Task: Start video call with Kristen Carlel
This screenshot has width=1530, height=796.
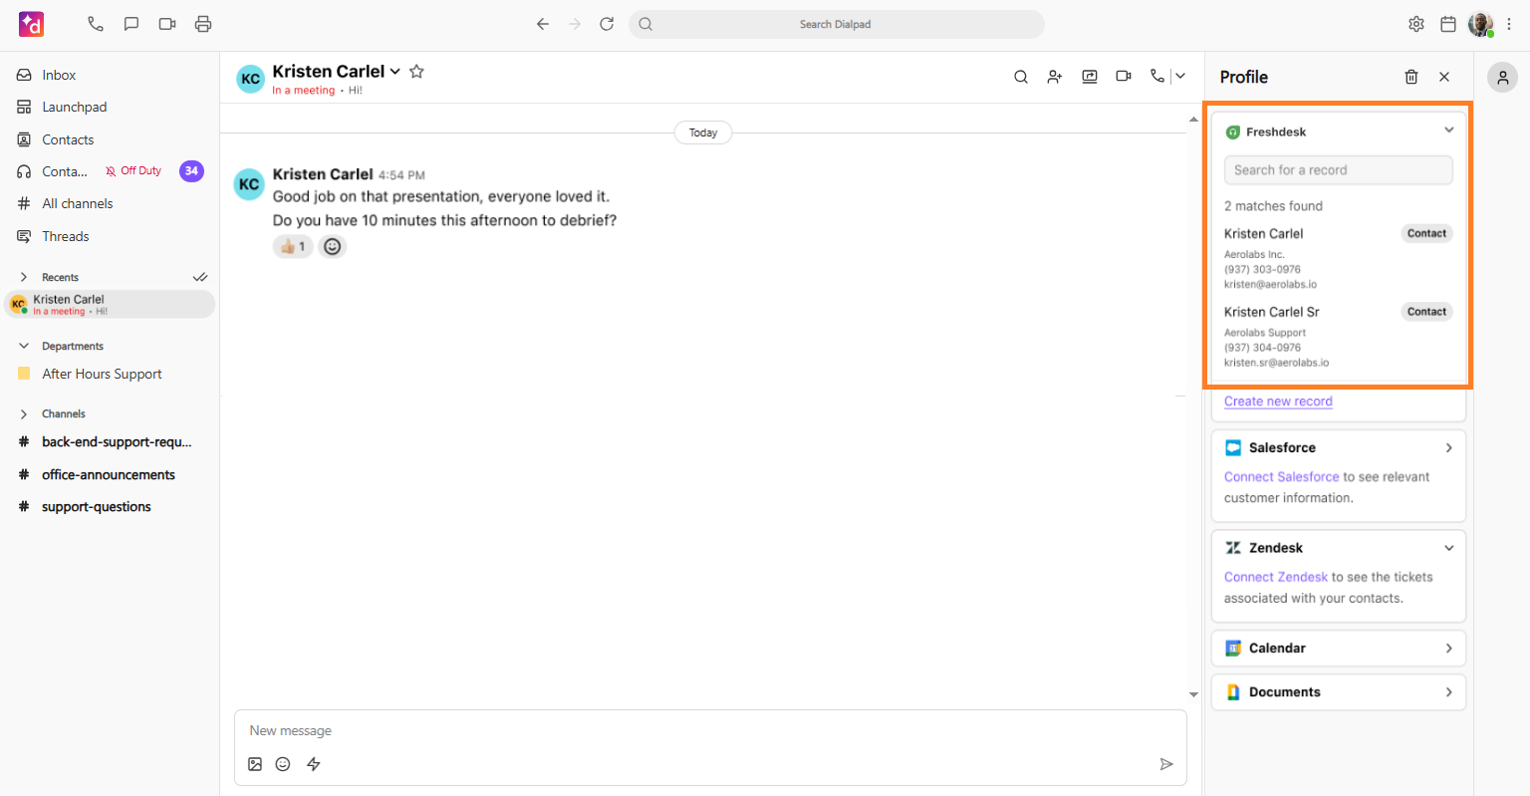Action: [x=1124, y=77]
